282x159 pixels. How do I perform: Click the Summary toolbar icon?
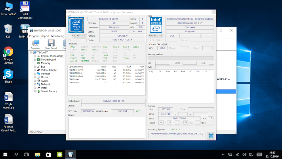[36, 43]
